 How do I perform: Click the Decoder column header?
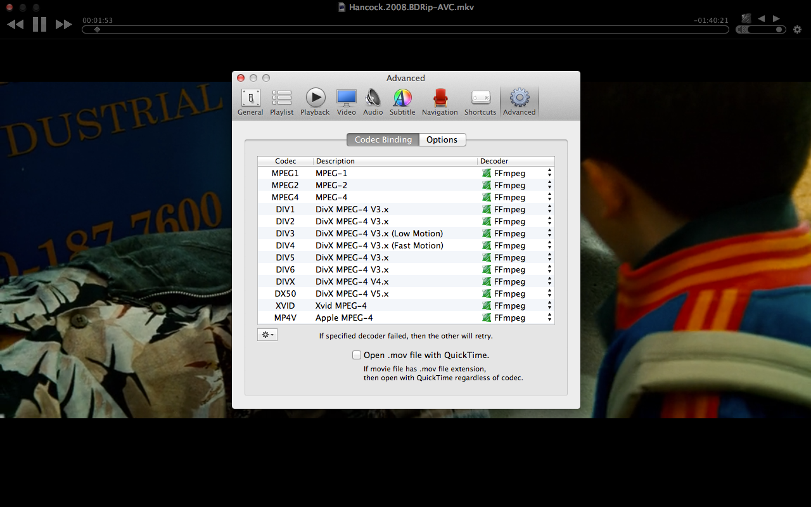[516, 161]
